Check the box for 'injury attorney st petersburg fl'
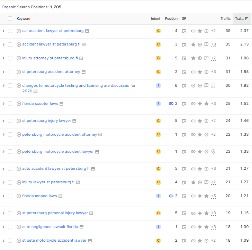252x250 pixels. (10, 58)
